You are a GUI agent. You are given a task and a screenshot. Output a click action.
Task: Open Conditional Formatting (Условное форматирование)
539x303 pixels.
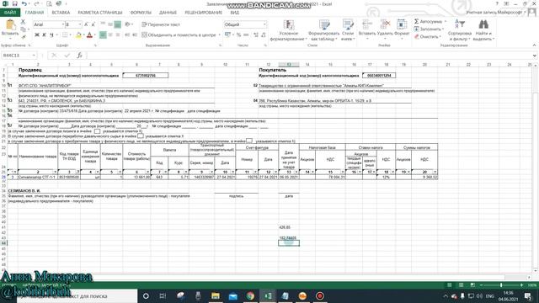coord(288,30)
